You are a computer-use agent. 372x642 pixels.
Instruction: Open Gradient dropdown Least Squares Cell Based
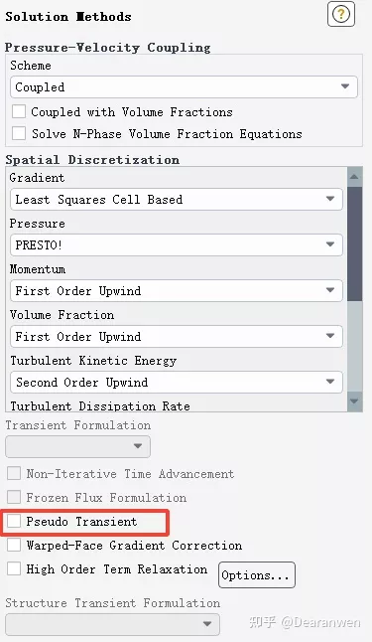click(x=177, y=200)
